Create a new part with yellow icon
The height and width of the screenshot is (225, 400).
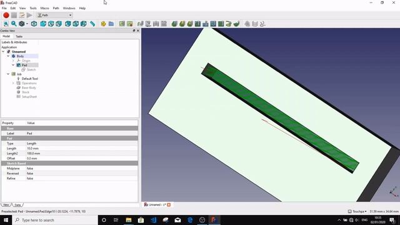tap(103, 24)
